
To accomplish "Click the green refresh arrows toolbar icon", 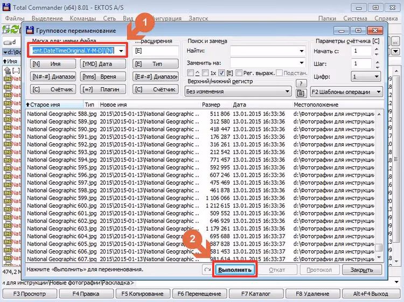I will coord(15,29).
